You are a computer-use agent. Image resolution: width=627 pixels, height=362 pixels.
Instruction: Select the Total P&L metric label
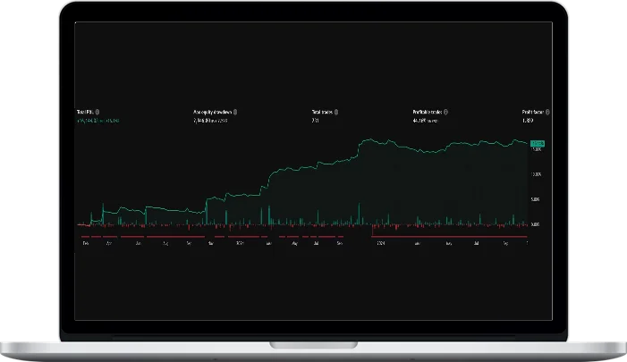pos(86,112)
